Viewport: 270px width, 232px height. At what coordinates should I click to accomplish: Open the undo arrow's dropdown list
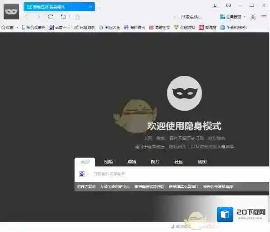[69, 17]
